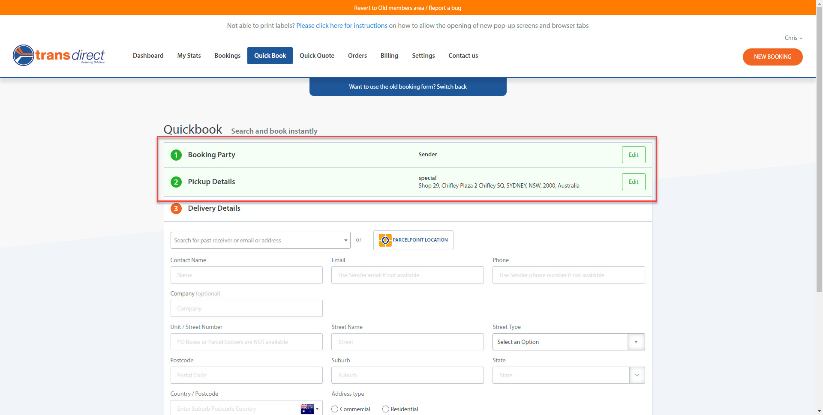Select the ParcelPoint Location icon
Image resolution: width=823 pixels, height=415 pixels.
pyautogui.click(x=413, y=240)
